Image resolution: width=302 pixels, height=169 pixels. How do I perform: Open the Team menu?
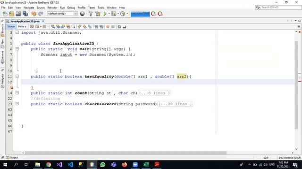[x=92, y=8]
